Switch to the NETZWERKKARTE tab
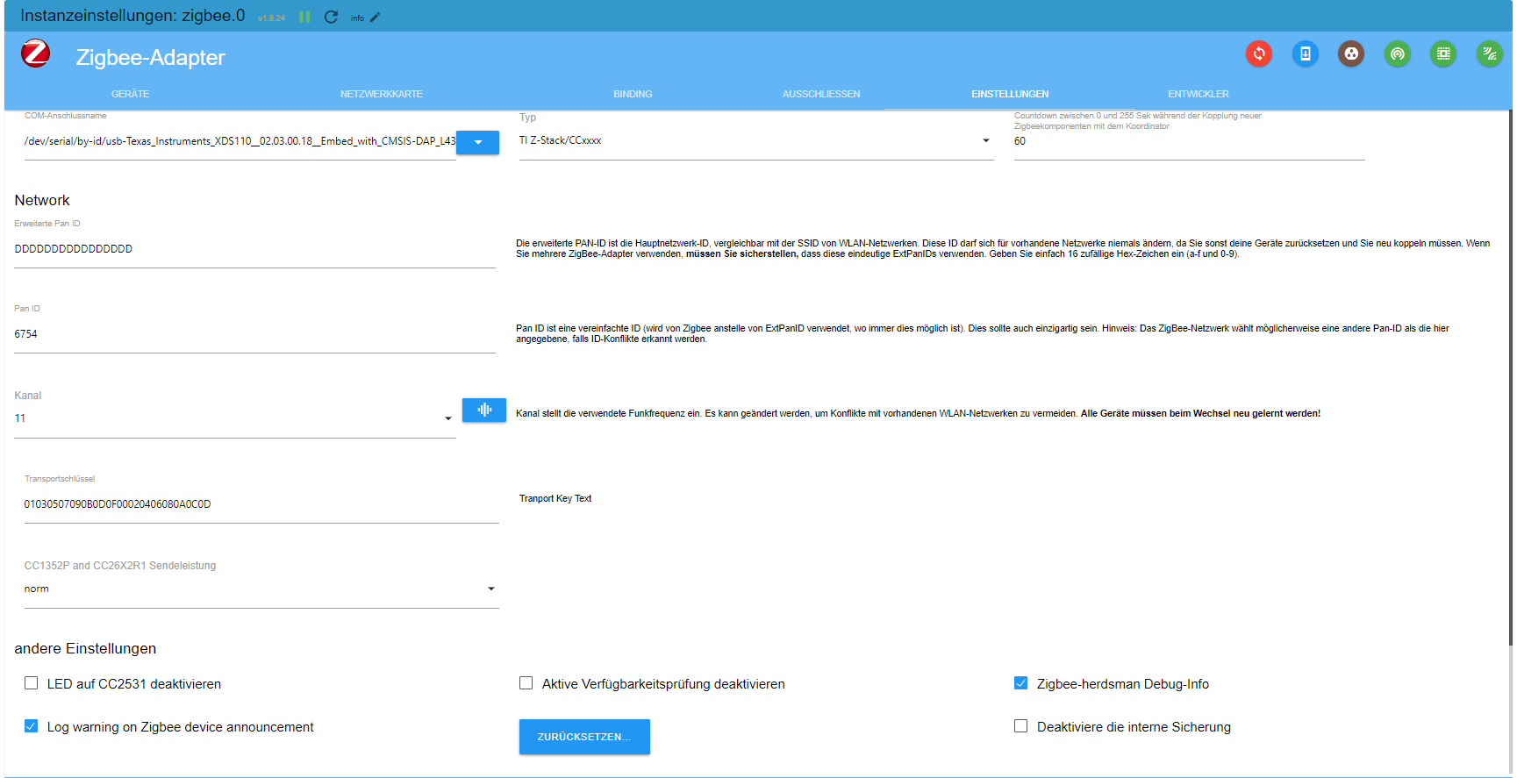 tap(382, 94)
